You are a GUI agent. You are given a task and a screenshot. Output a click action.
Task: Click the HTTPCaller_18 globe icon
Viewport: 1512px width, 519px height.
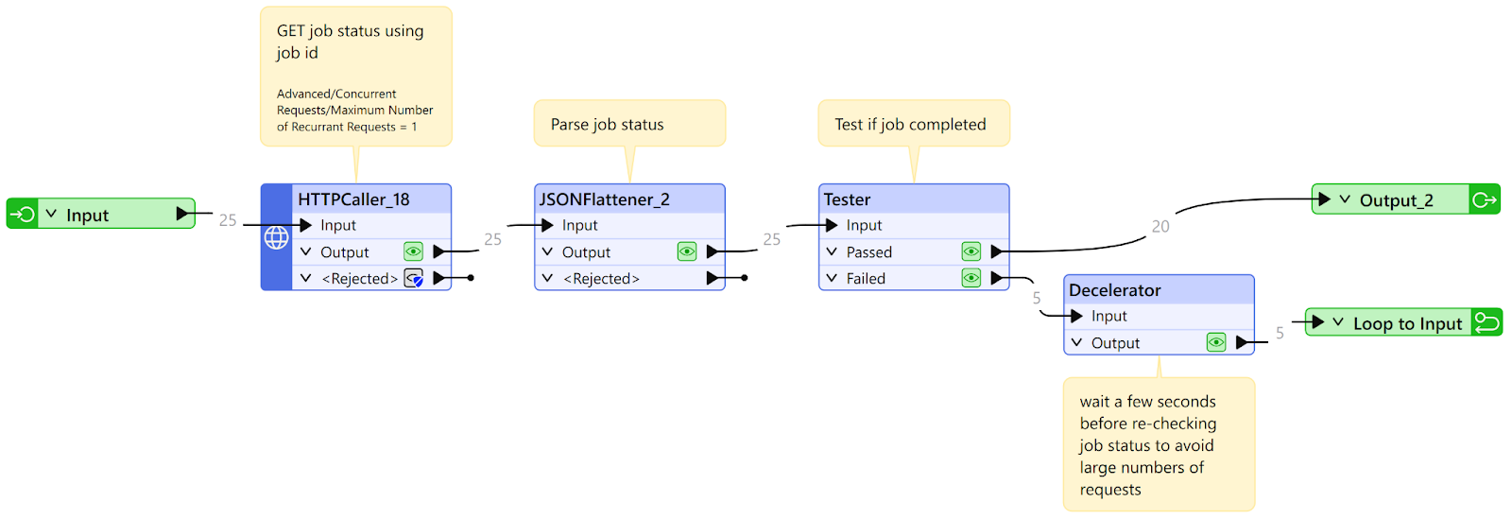click(276, 237)
